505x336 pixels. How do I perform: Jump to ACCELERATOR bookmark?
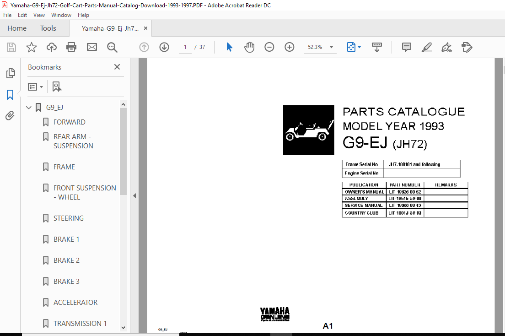(x=75, y=303)
